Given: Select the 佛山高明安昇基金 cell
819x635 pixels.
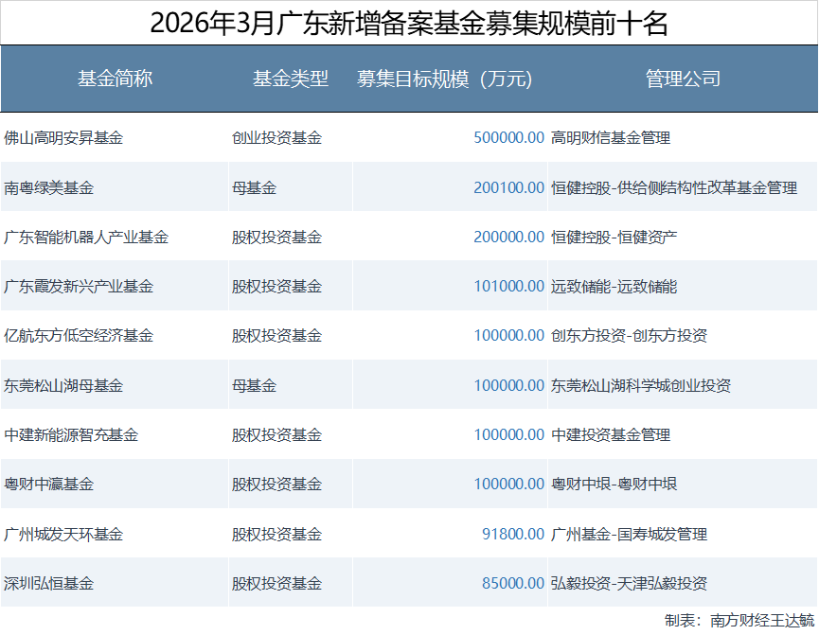Looking at the screenshot, I should [x=63, y=138].
